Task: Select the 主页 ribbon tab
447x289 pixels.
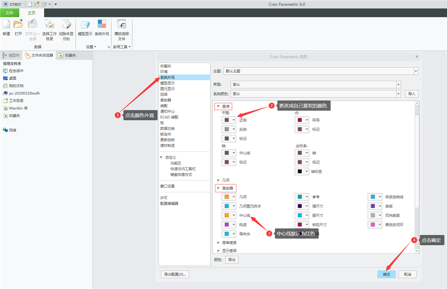Action: (x=32, y=13)
